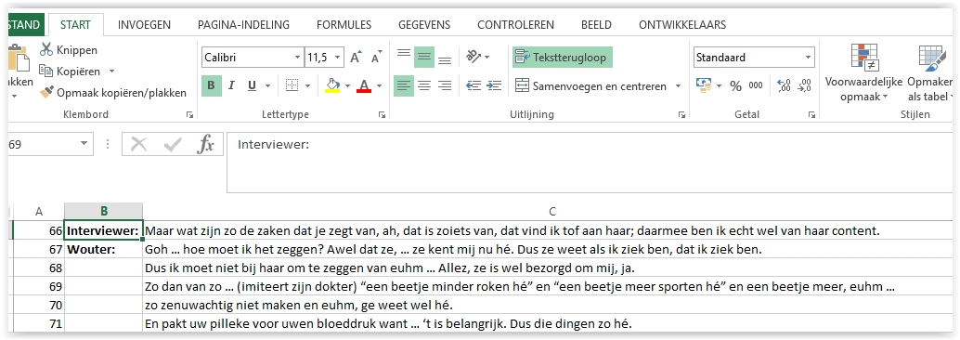Toggle Italic formatting

pos(231,85)
